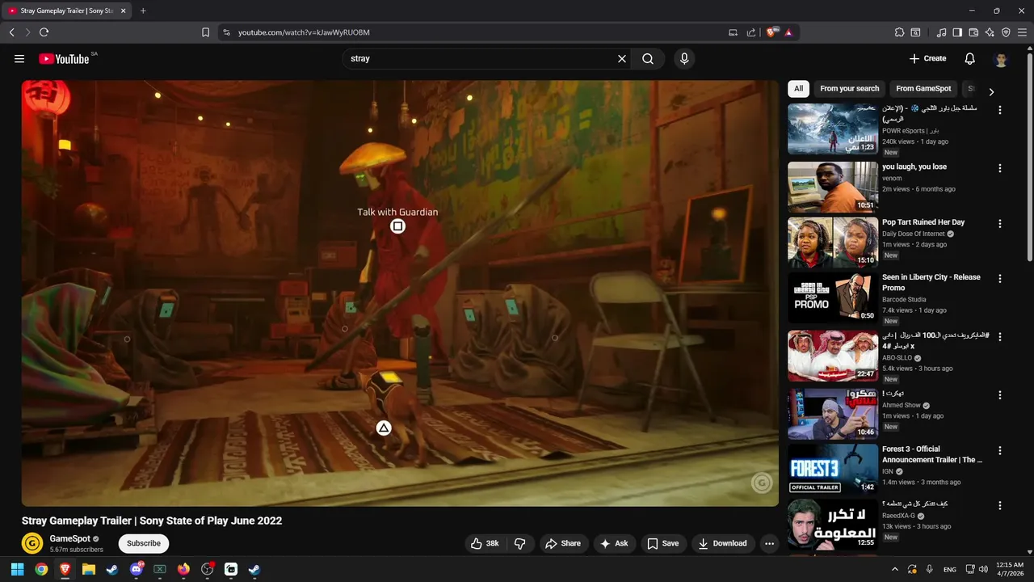The width and height of the screenshot is (1034, 582).
Task: View site information icon in address bar
Action: point(226,32)
